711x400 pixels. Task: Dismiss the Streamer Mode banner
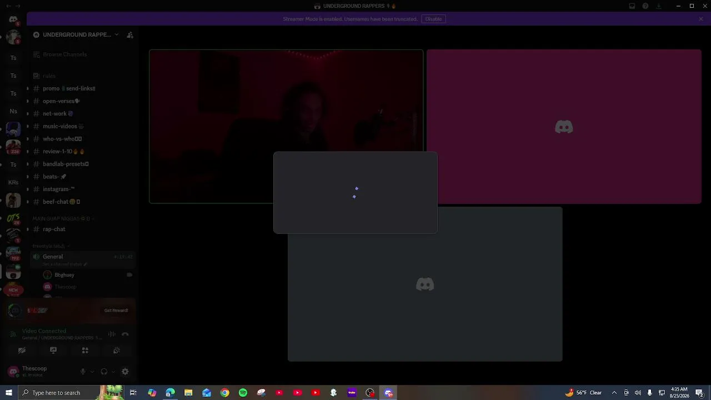(x=701, y=19)
